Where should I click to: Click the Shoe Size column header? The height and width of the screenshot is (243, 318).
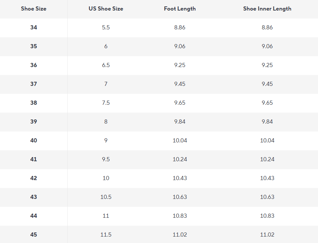pyautogui.click(x=34, y=9)
